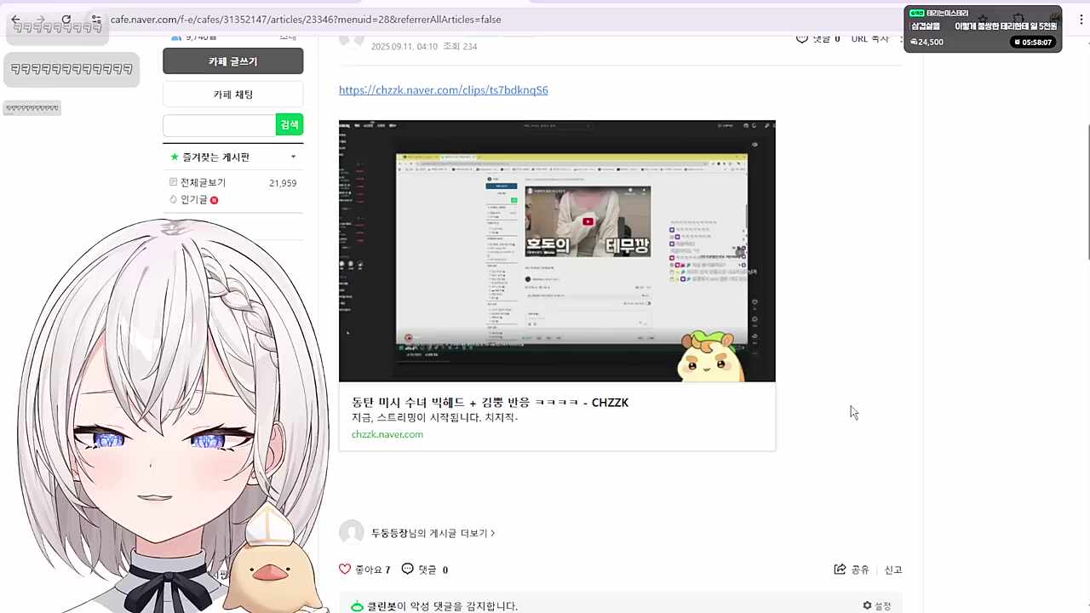Screen dimensions: 1090x613
Task: Click the green 검색 button
Action: (290, 125)
